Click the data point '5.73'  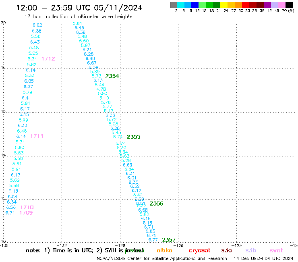(97, 76)
